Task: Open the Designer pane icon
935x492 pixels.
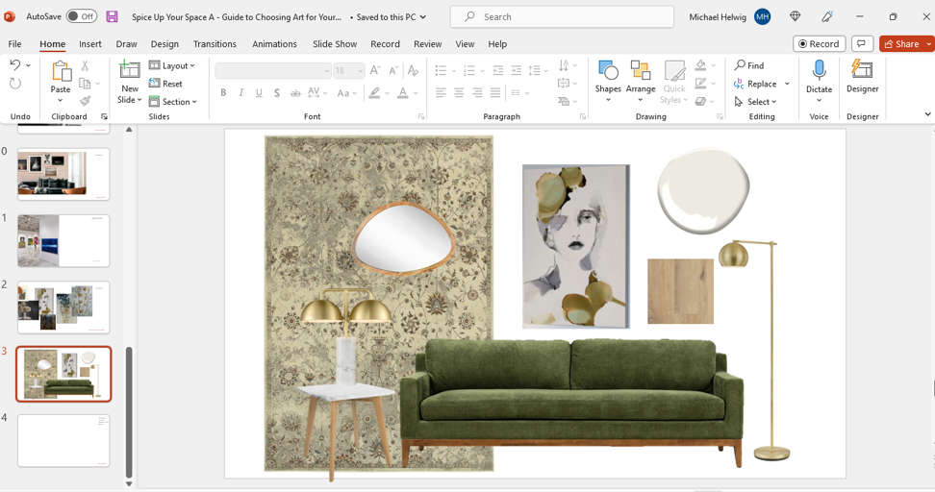Action: click(862, 69)
